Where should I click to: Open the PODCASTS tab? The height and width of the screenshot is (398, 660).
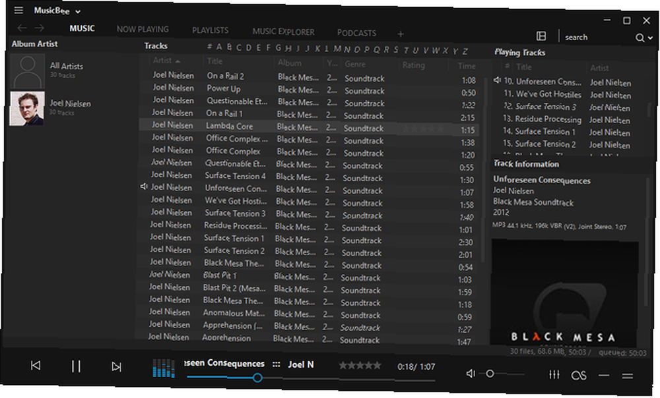pos(356,33)
